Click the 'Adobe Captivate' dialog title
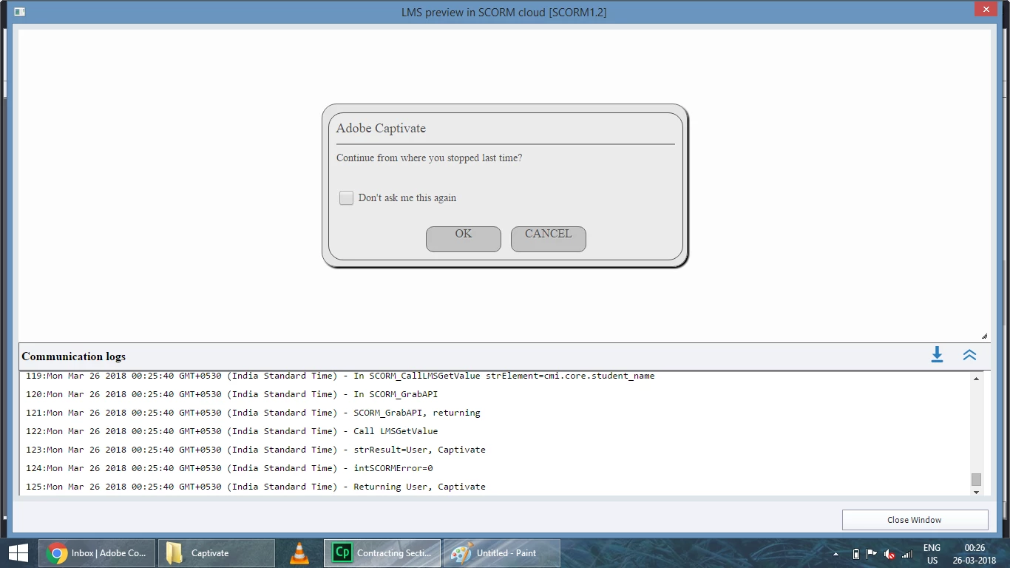 [381, 128]
